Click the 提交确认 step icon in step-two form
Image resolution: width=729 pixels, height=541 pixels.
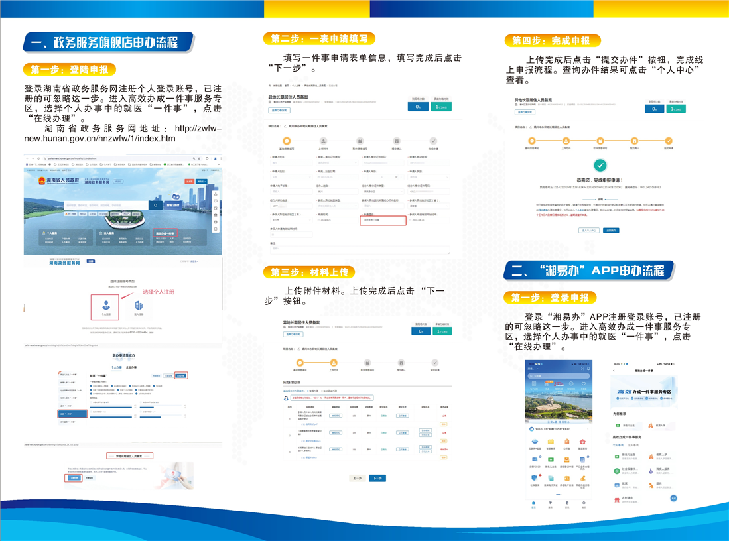pyautogui.click(x=396, y=141)
